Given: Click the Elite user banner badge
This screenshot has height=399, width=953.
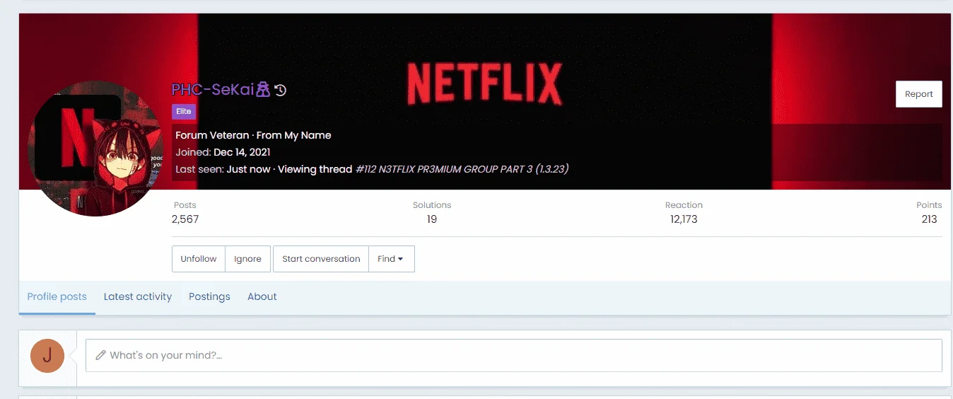Looking at the screenshot, I should (x=184, y=112).
